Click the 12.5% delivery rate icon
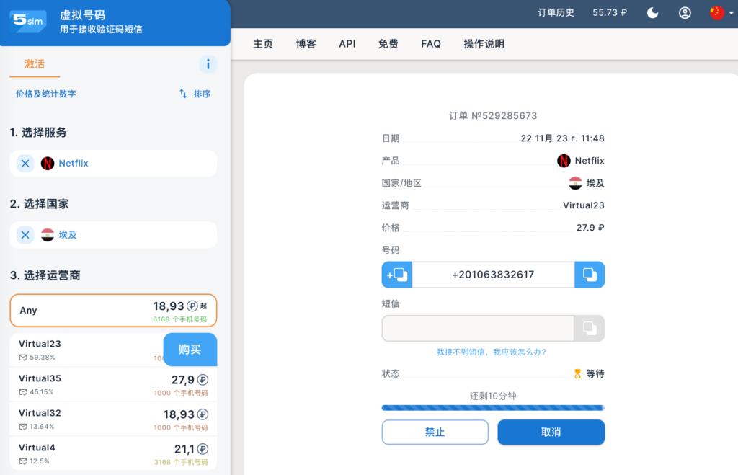 click(x=22, y=461)
